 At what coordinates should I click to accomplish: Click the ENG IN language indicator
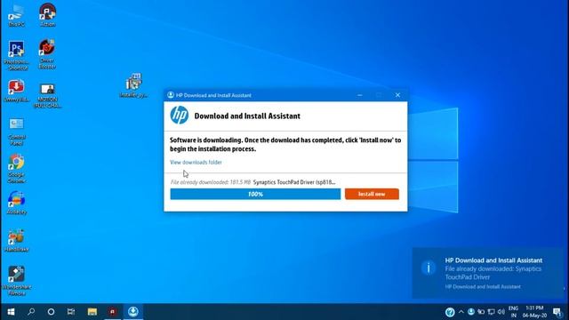pos(514,312)
